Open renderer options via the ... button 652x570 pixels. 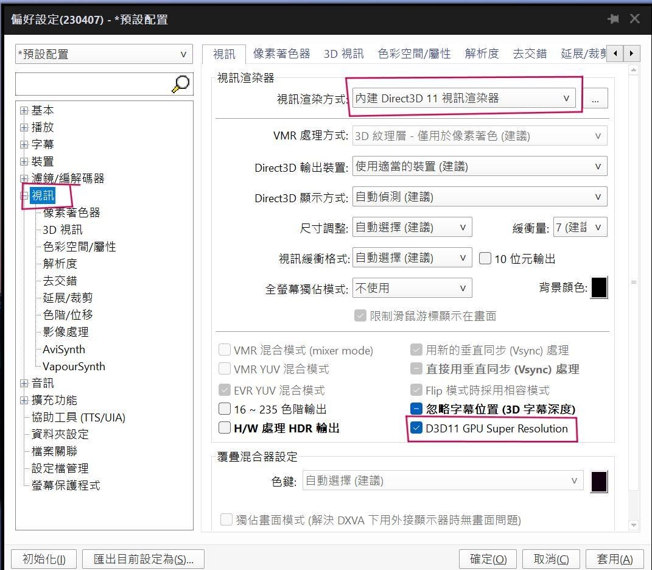tap(595, 98)
